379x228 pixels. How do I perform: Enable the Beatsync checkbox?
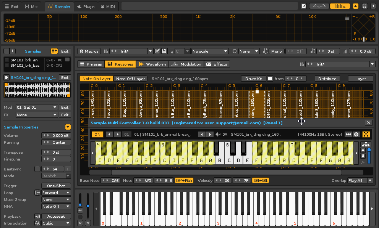click(x=37, y=169)
